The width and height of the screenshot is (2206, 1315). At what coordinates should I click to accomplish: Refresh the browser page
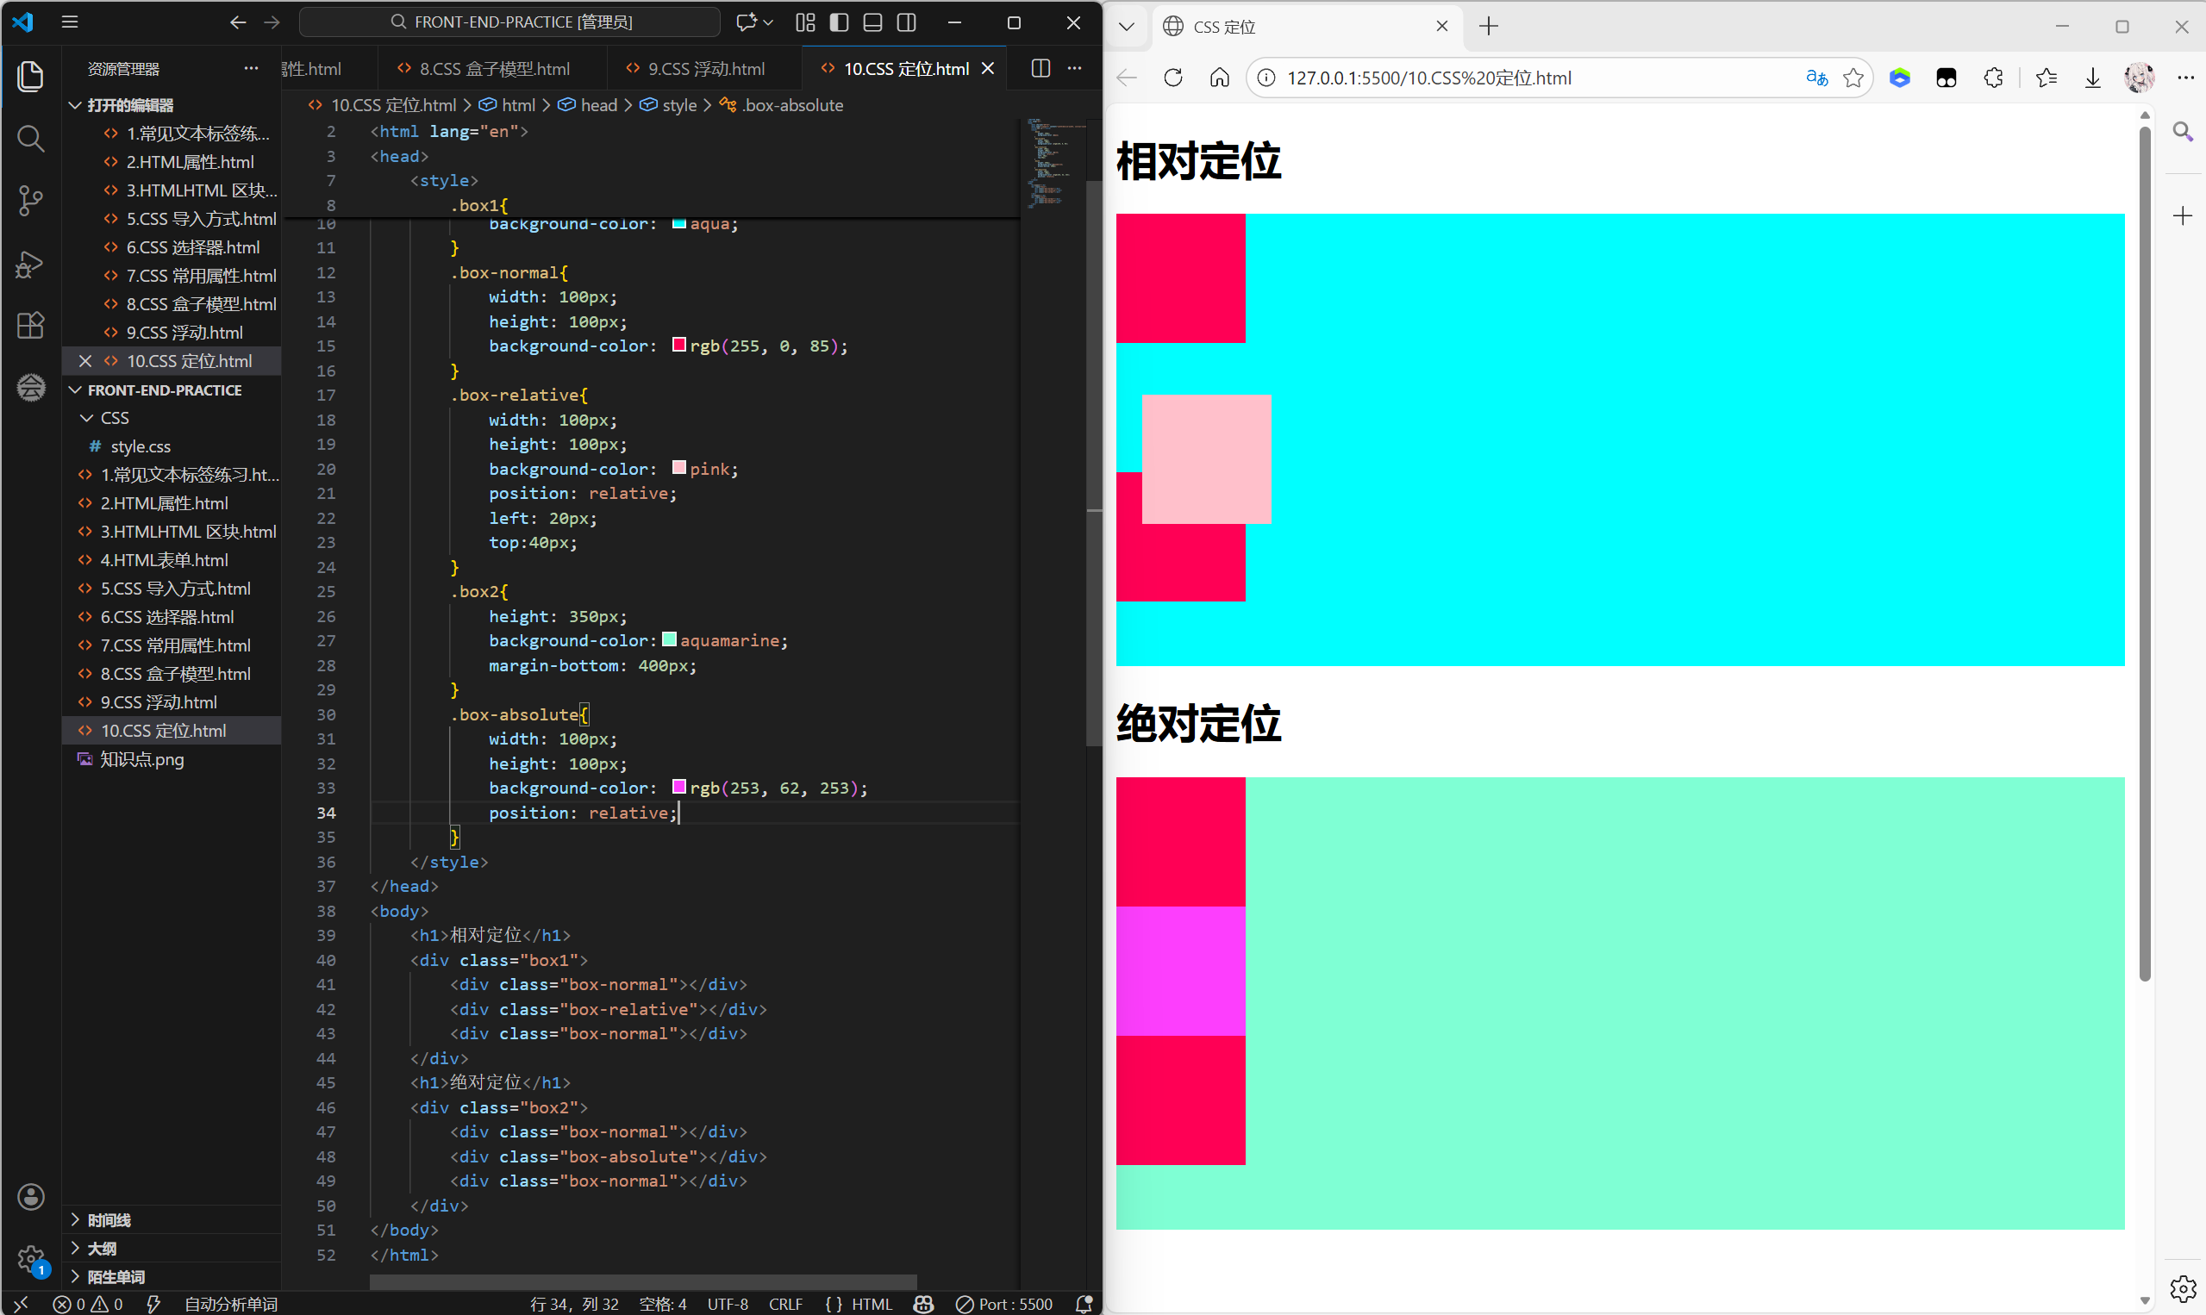pyautogui.click(x=1172, y=78)
